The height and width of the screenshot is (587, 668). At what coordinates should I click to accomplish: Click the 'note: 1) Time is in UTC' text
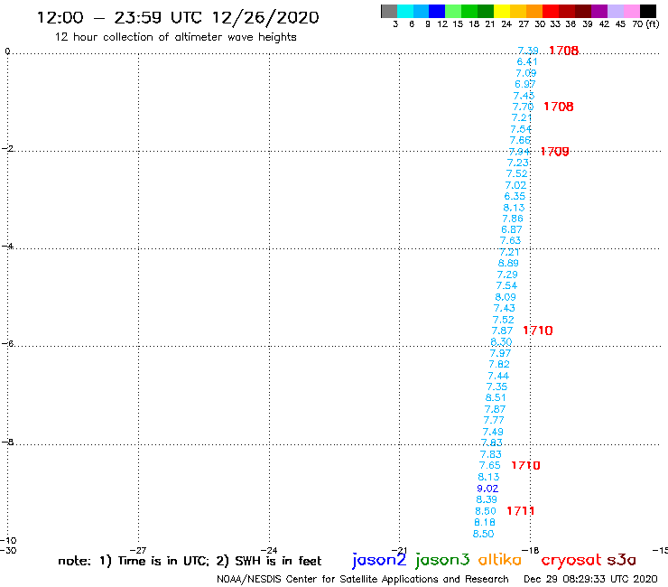[x=134, y=561]
